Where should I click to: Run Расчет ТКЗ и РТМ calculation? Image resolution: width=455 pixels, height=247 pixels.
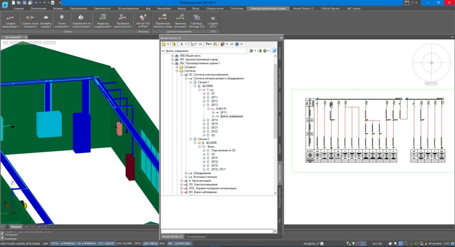tap(144, 17)
